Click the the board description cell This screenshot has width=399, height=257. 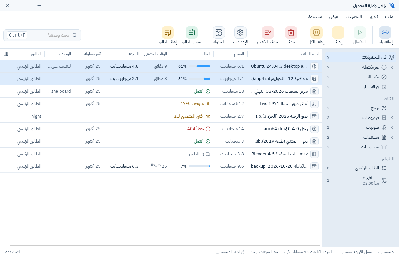60,91
